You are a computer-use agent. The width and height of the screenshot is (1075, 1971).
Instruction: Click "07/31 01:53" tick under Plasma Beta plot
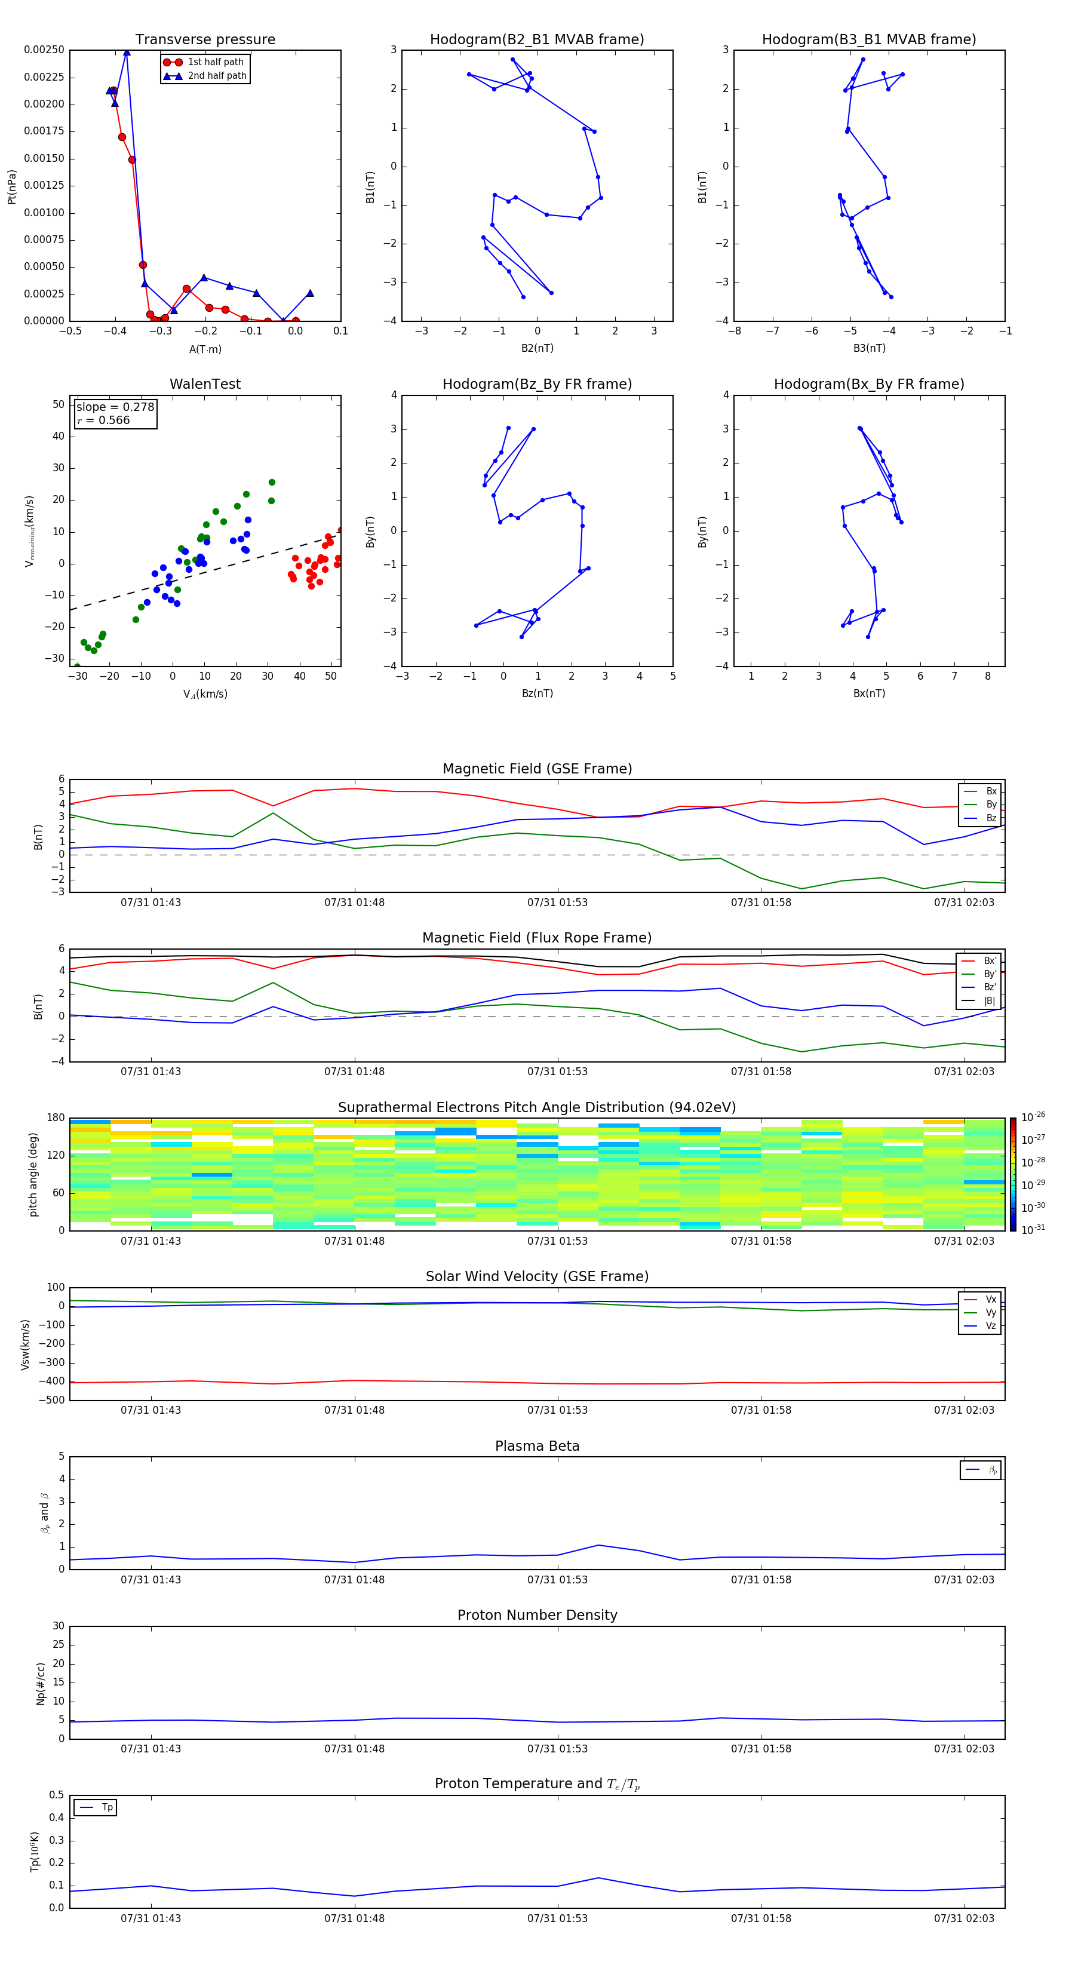coord(558,1579)
